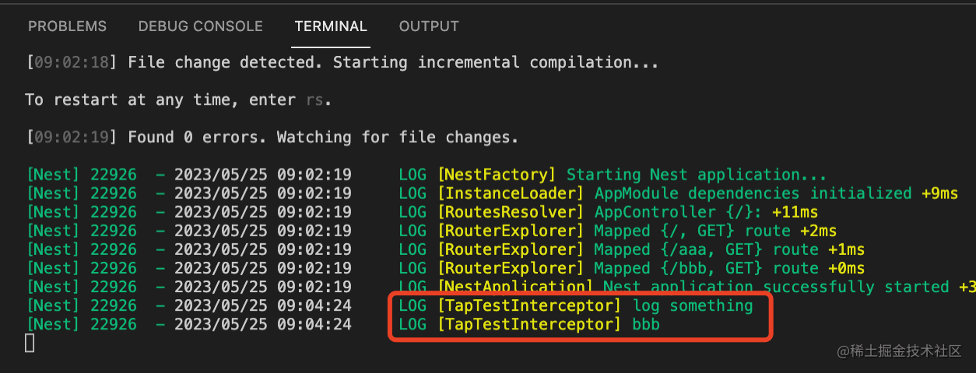Click the "File change detected" message

393,62
